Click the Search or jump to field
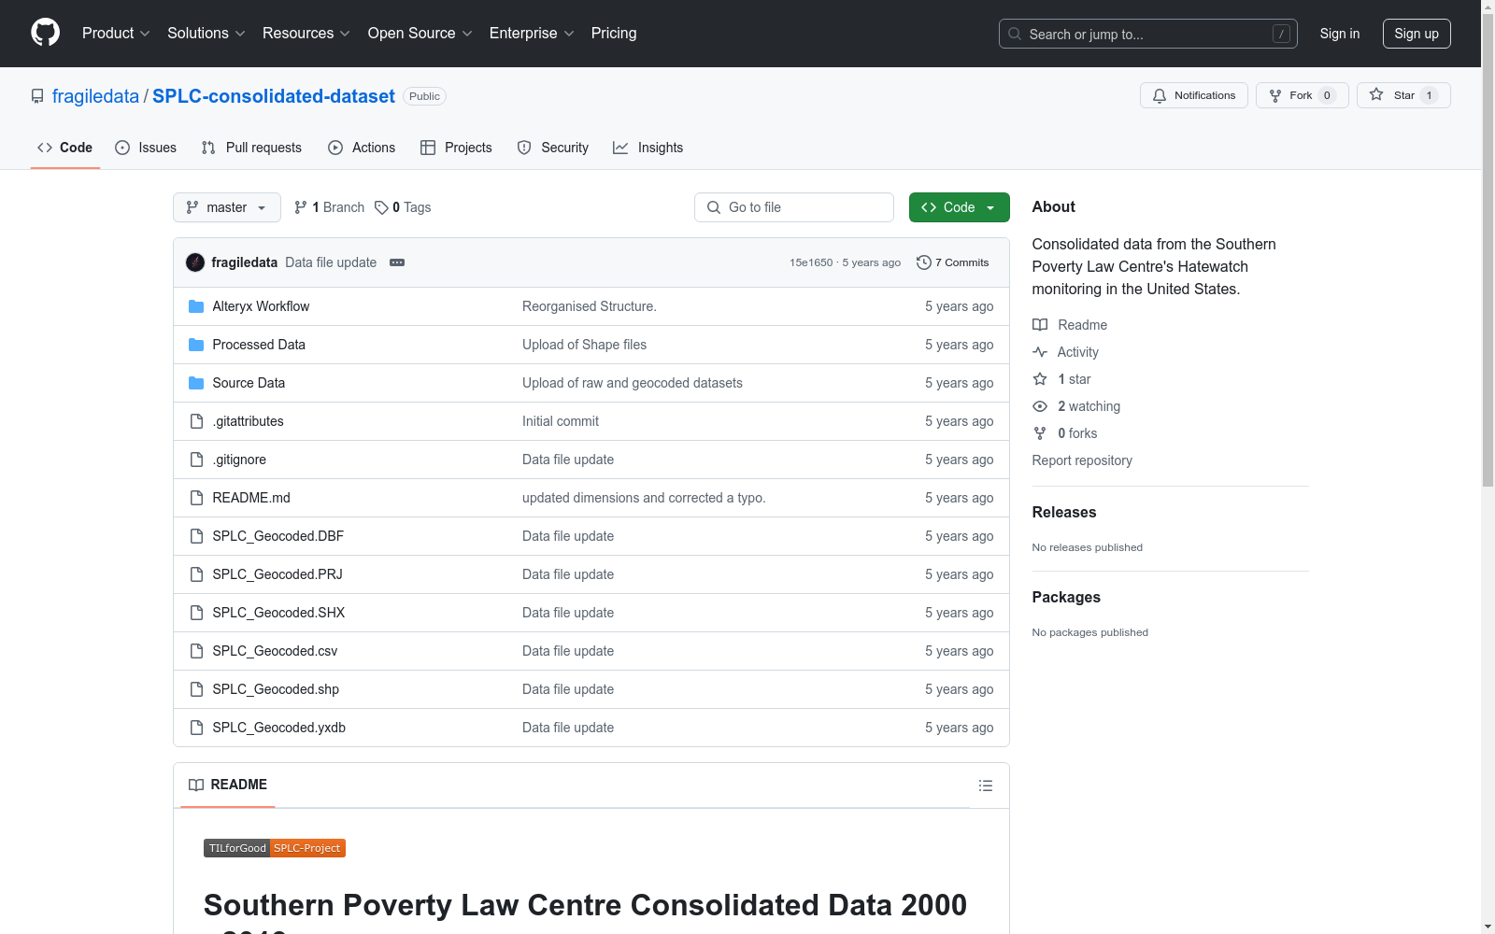The width and height of the screenshot is (1495, 934). click(1148, 34)
